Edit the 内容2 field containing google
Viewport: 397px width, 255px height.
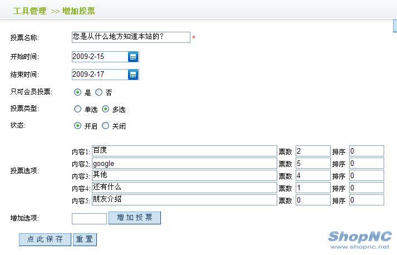pyautogui.click(x=184, y=164)
